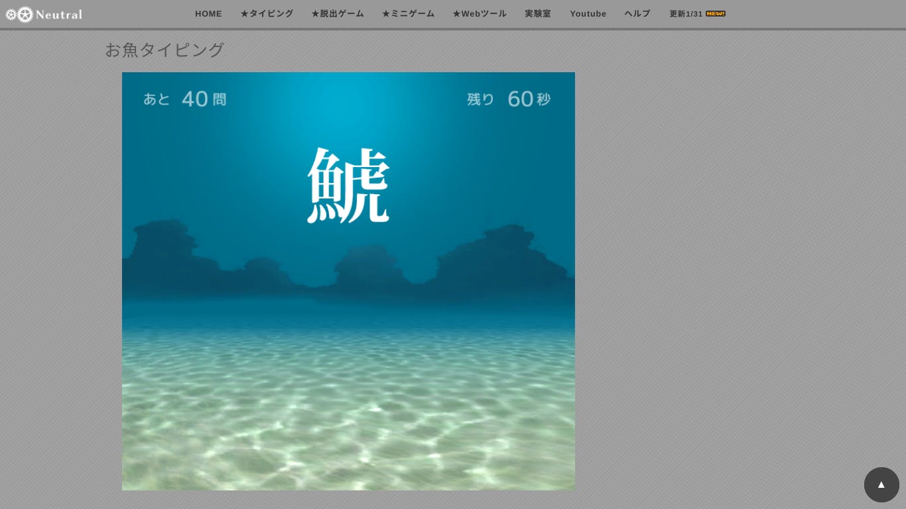Open the ヘルプ page
906x509 pixels.
[637, 14]
